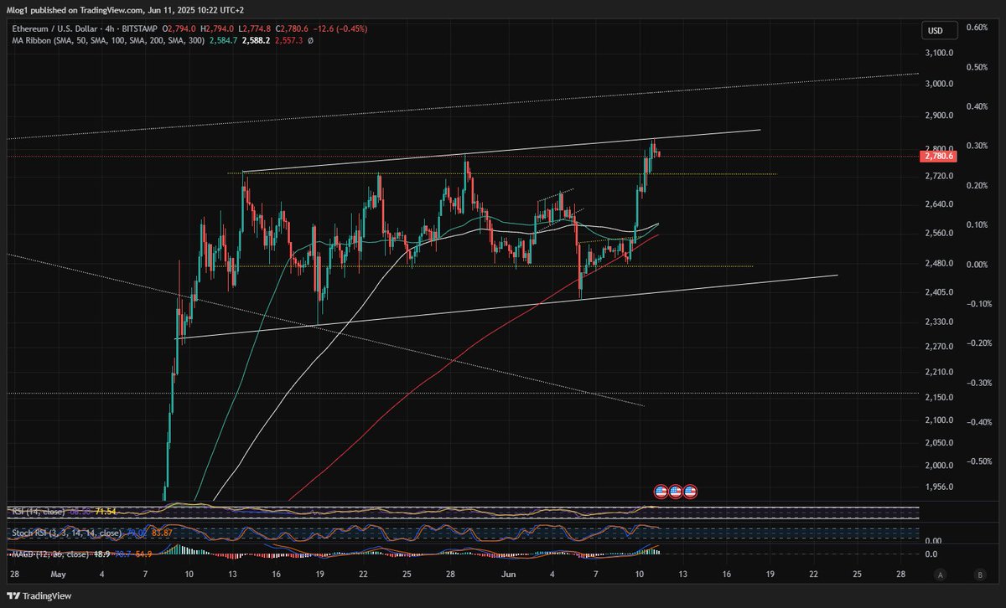Click the 'A' auto scale button
The width and height of the screenshot is (1006, 608).
click(942, 575)
